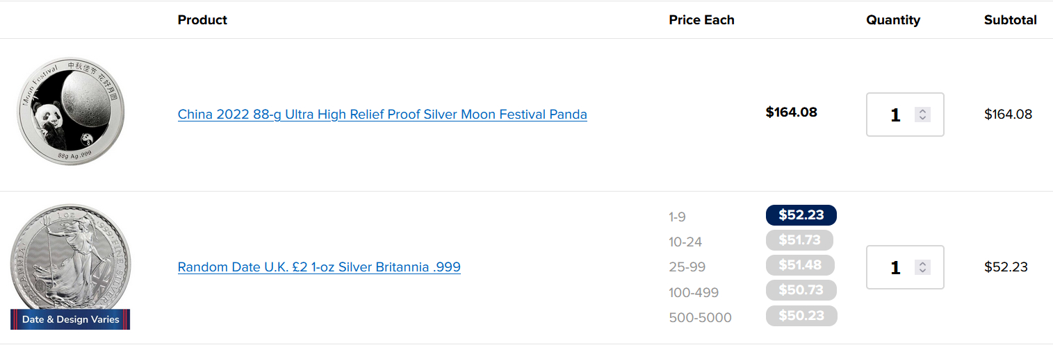Increase the Silver Britannia quantity
Viewport: 1053px width, 345px height.
click(922, 263)
